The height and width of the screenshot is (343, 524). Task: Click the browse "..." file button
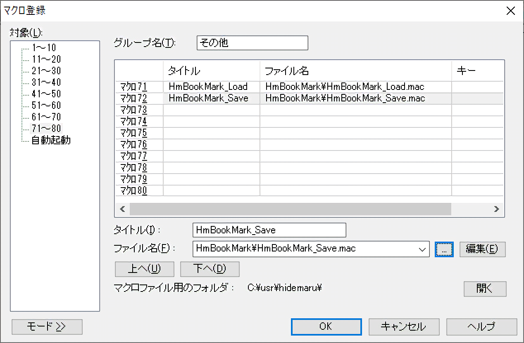(444, 249)
